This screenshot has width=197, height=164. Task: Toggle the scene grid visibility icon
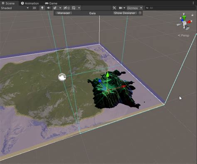[74, 8]
